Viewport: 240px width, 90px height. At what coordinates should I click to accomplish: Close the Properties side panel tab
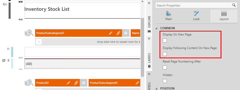pos(149,74)
